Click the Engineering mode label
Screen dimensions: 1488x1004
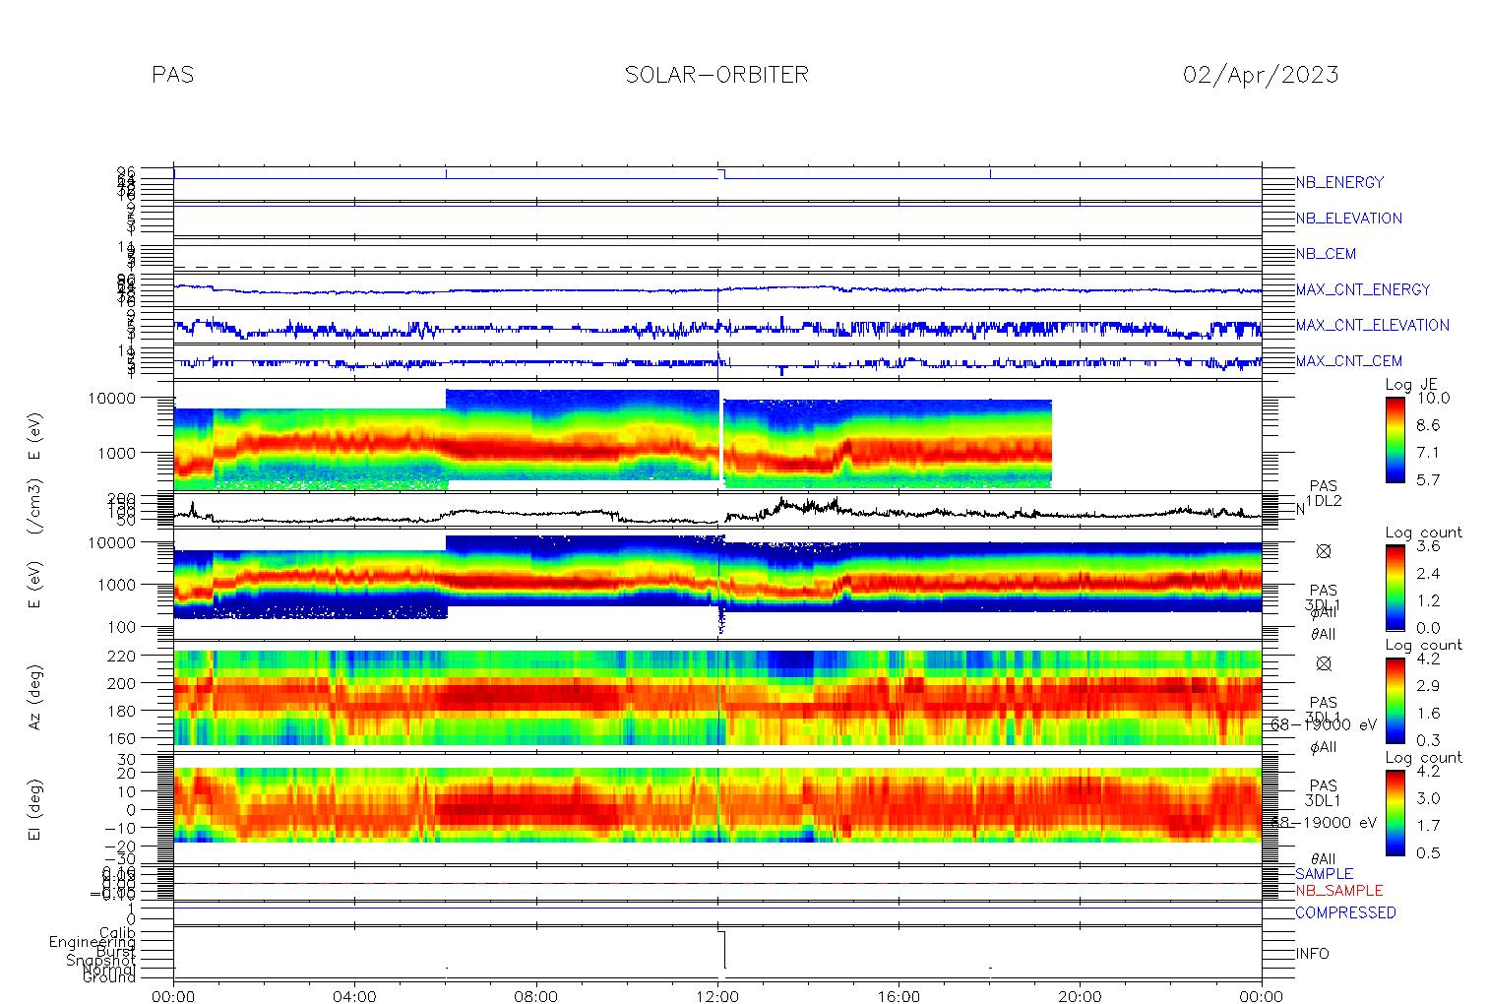point(93,942)
